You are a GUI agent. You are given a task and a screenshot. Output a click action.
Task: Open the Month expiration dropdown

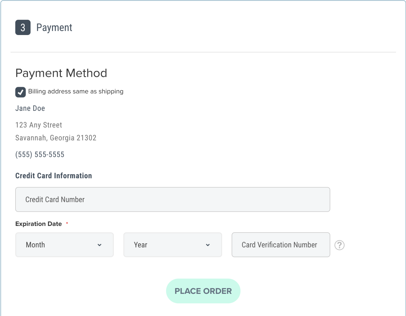[x=64, y=245]
